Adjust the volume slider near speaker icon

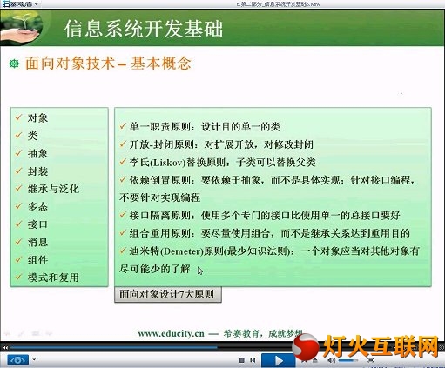pos(348,360)
